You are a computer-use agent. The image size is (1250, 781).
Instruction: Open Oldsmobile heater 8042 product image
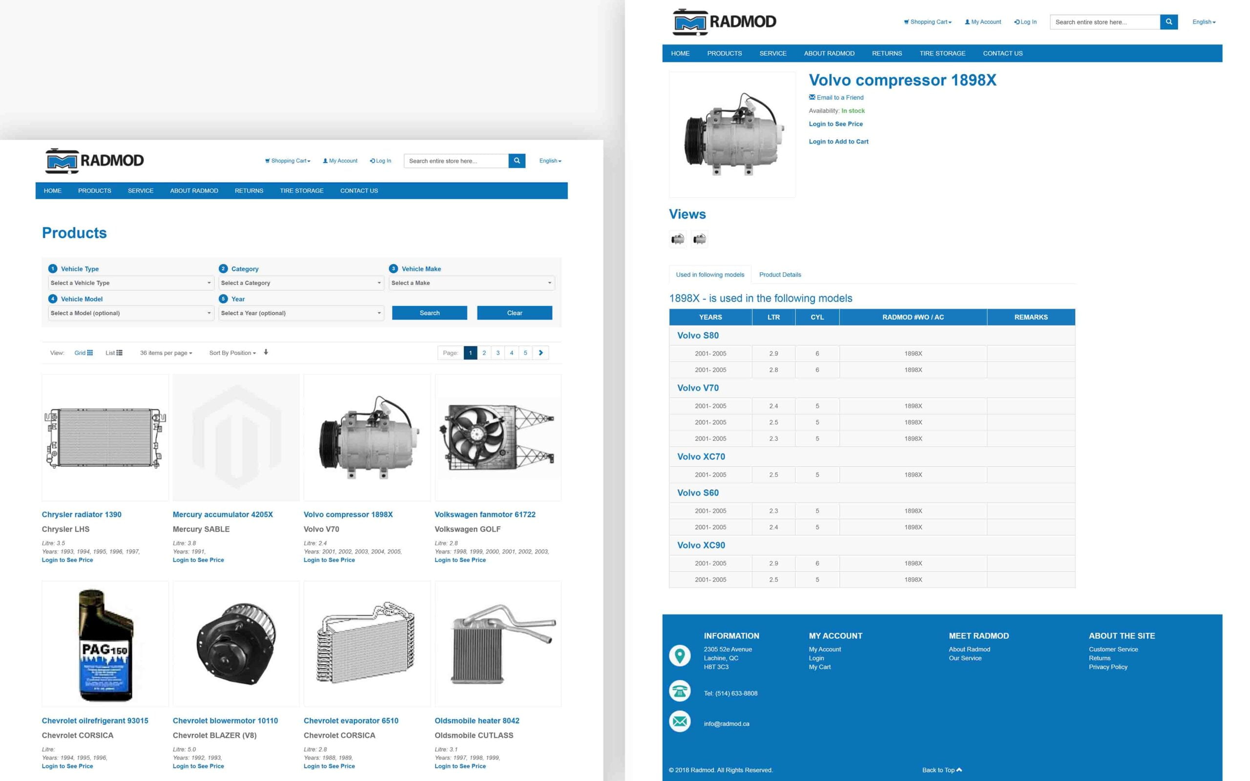[498, 644]
